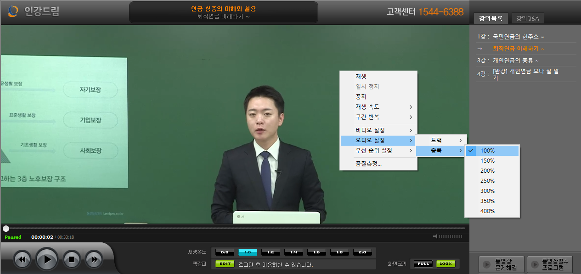
Task: Open the 동영상 문제해결 button
Action: pyautogui.click(x=502, y=264)
